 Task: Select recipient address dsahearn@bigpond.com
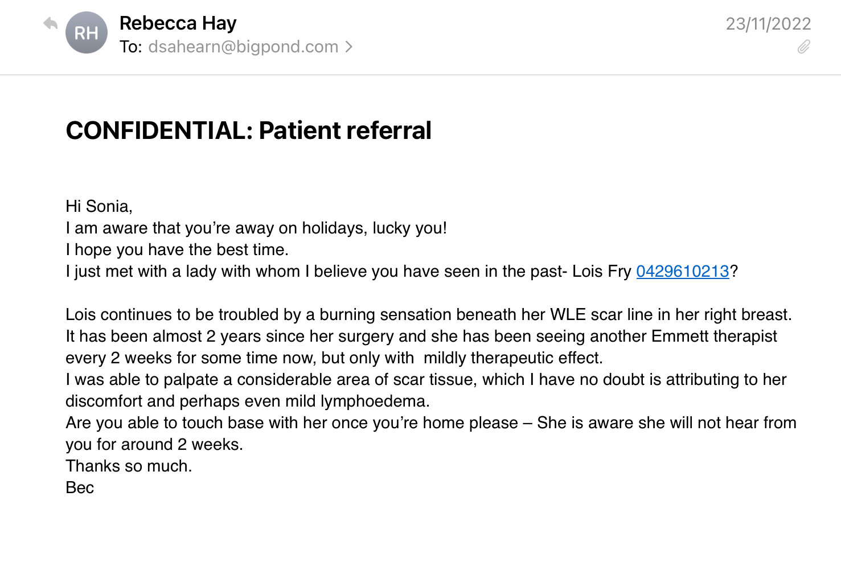[x=243, y=47]
